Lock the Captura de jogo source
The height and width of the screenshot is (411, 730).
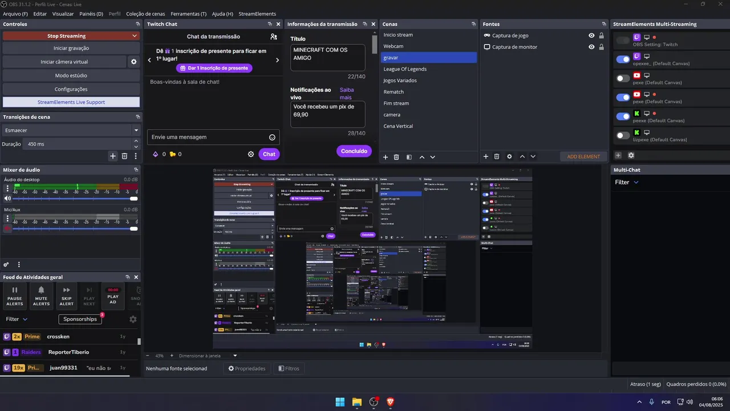point(601,35)
